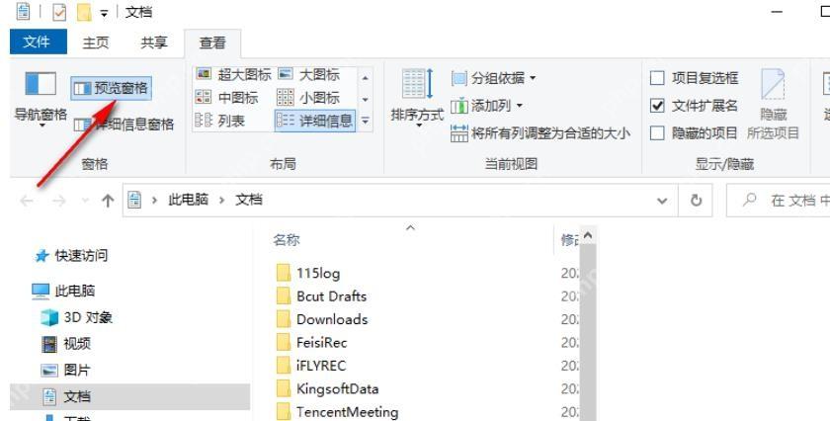The width and height of the screenshot is (830, 421).
Task: Click 文档 in address breadcrumb
Action: [x=249, y=200]
